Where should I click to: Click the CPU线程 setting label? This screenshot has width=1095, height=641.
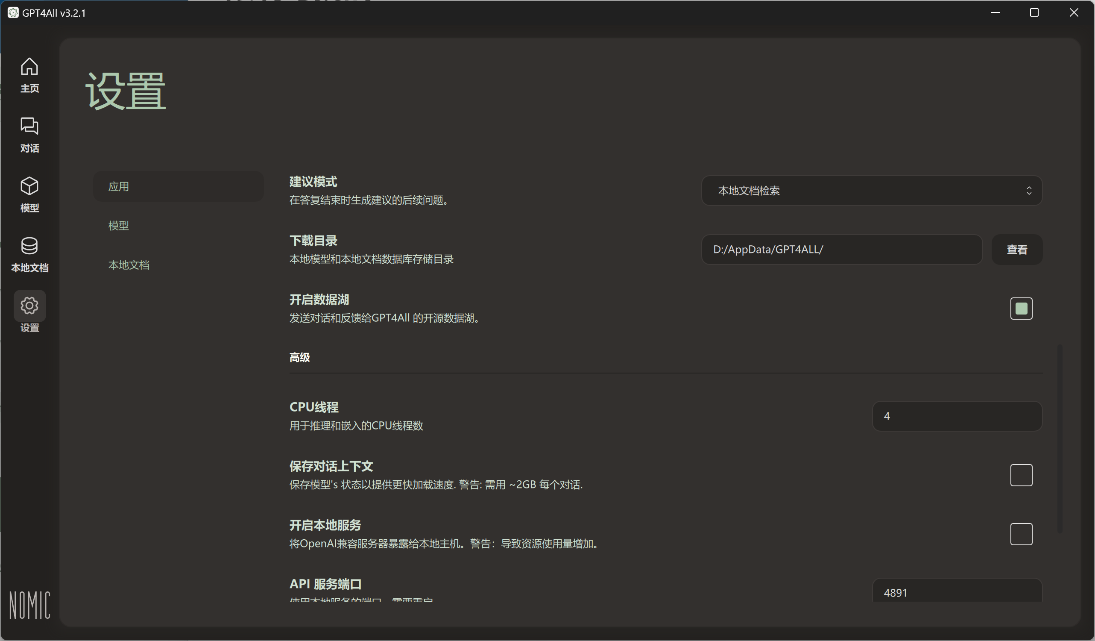point(314,408)
